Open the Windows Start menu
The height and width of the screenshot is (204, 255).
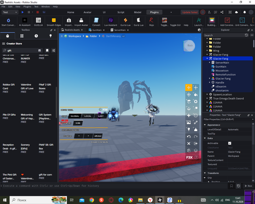click(x=5, y=200)
